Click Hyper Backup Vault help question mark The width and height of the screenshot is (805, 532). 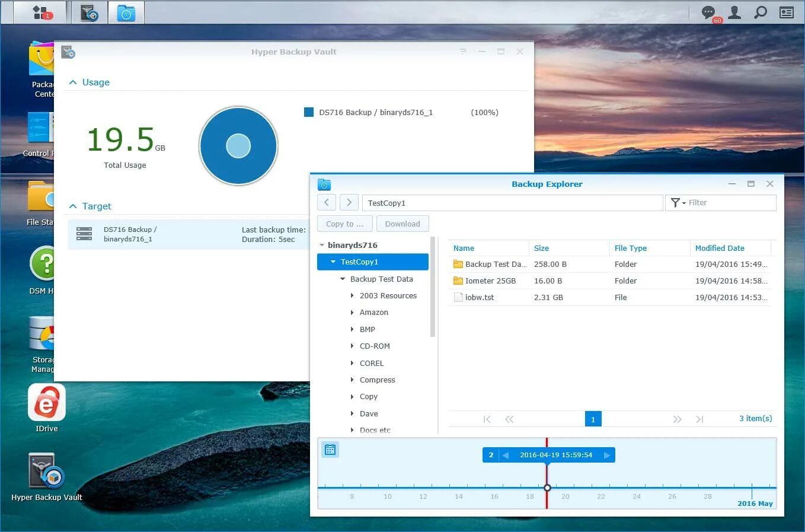click(x=463, y=52)
